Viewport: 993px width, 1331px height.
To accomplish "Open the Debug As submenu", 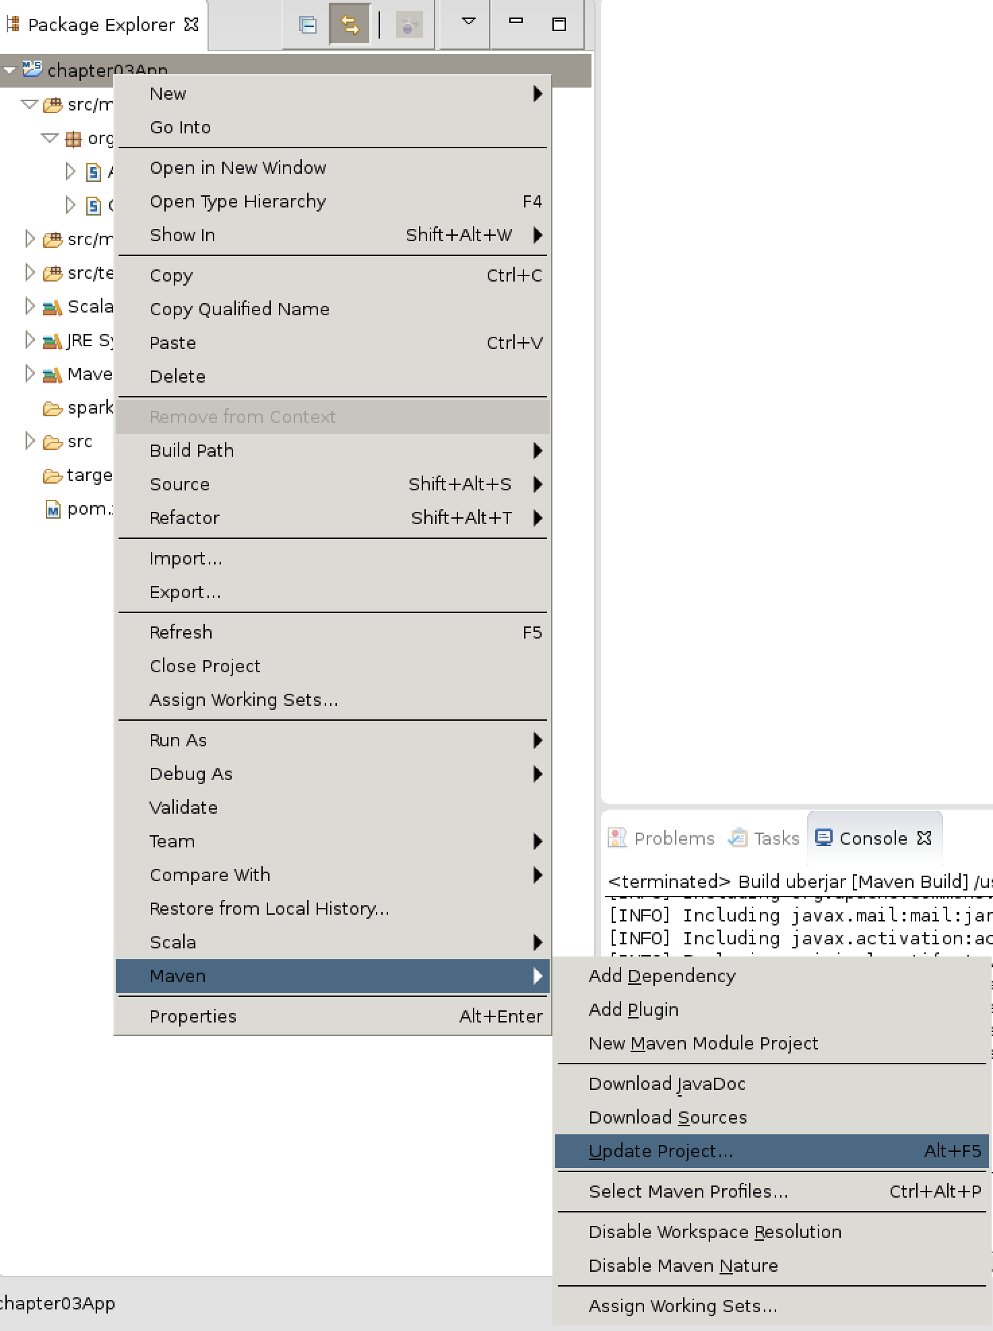I will tap(333, 774).
